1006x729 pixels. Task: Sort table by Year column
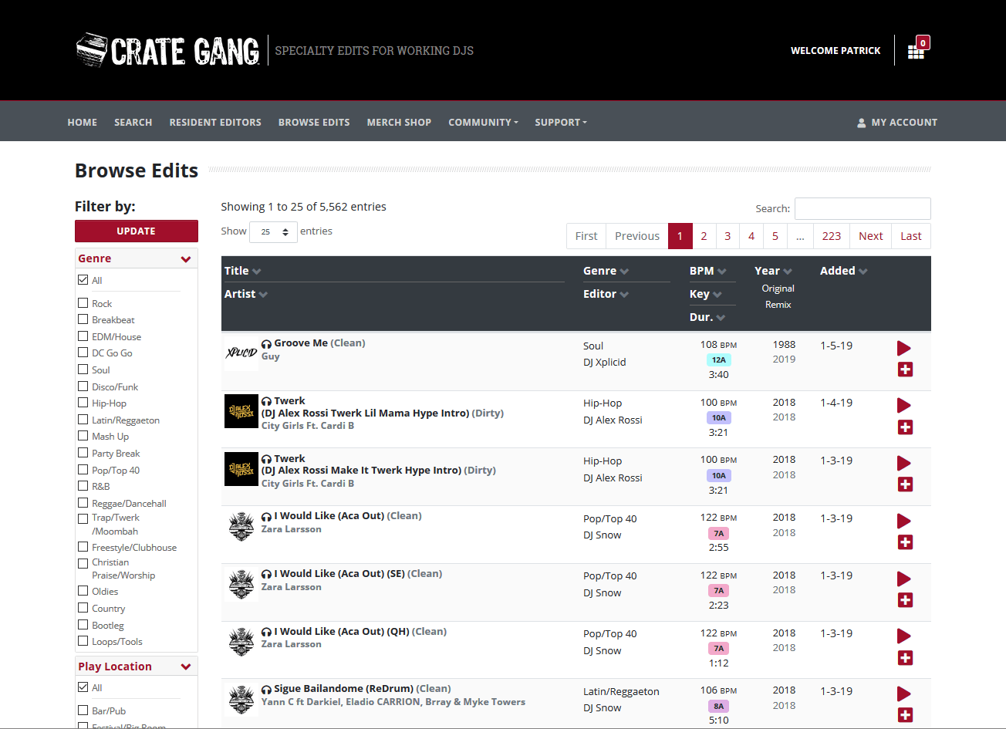point(773,271)
